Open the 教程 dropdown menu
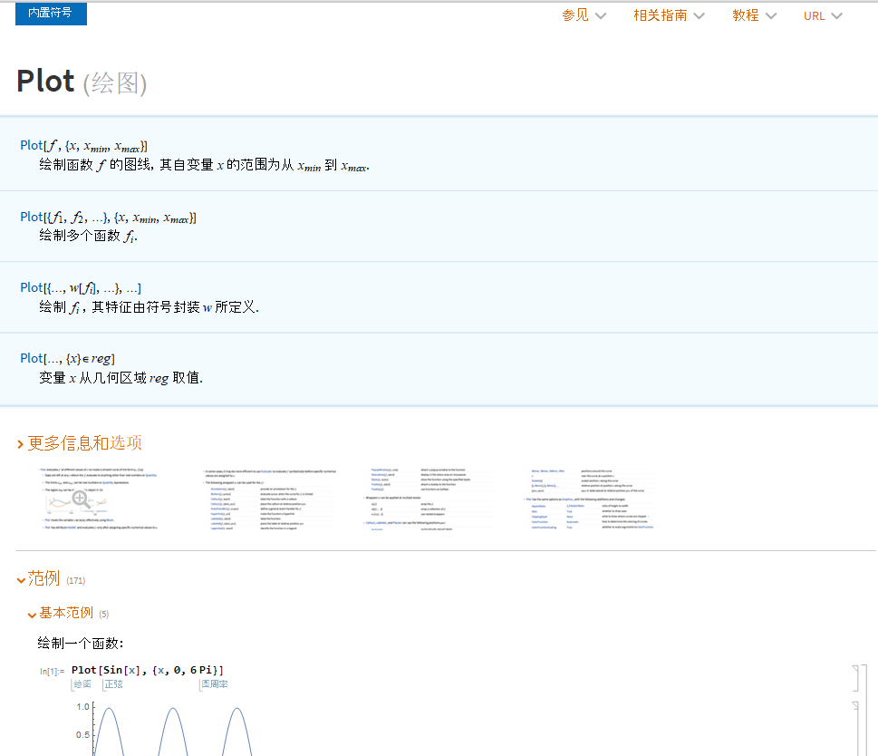The image size is (878, 756). click(754, 15)
